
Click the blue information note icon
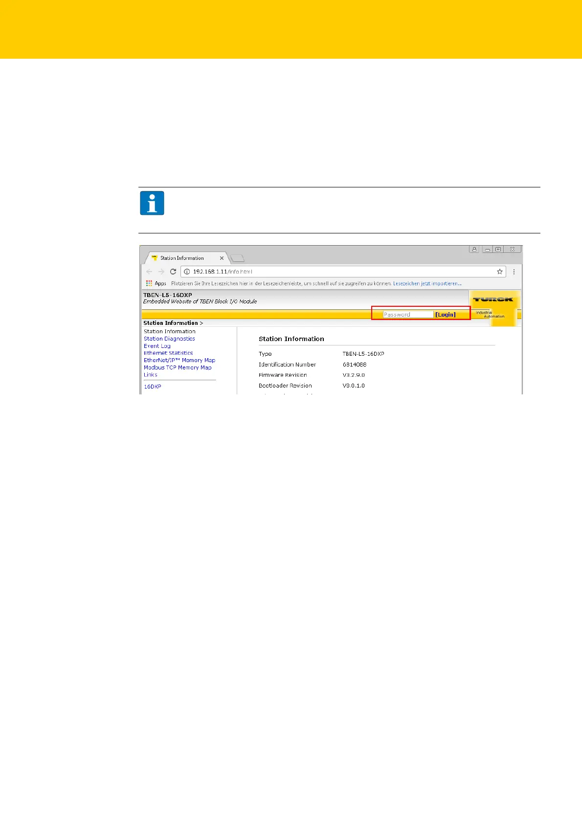(x=152, y=203)
